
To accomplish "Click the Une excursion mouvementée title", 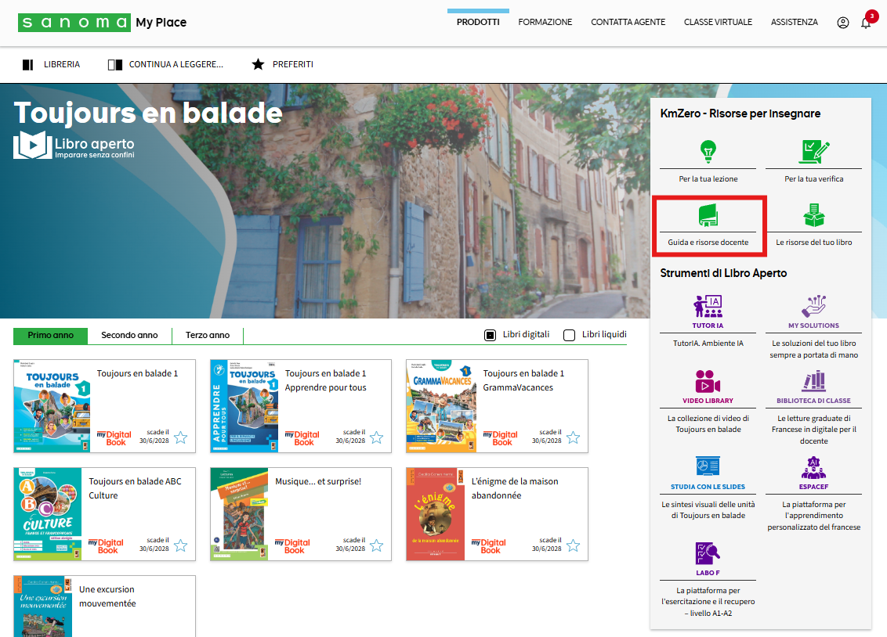I will 107,596.
